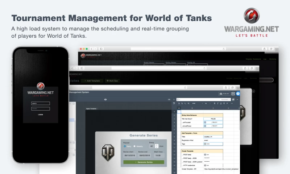Open the sigma function dropdown in formula bar
The width and height of the screenshot is (290, 174).
click(x=178, y=99)
